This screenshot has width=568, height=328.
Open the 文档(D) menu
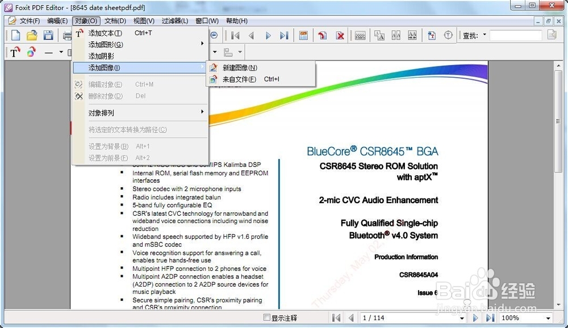click(115, 21)
